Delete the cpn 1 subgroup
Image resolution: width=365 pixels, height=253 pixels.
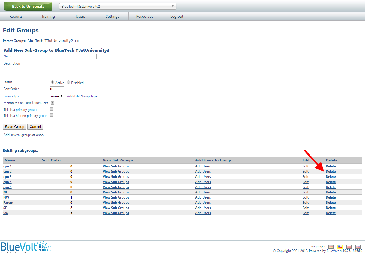point(331,166)
